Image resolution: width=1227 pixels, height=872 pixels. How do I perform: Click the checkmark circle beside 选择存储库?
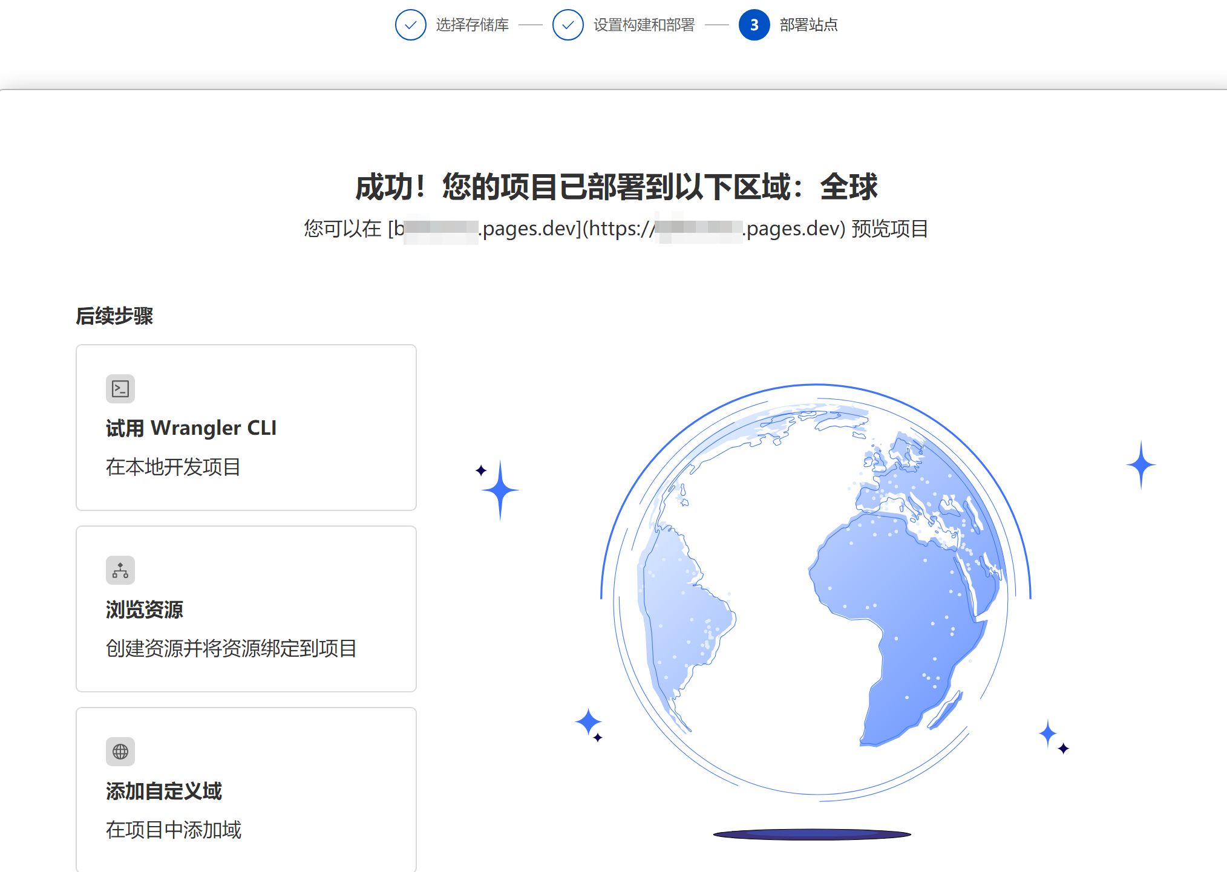(x=410, y=25)
